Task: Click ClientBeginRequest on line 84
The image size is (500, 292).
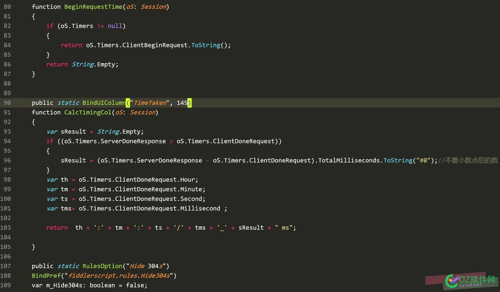Action: tap(155, 45)
